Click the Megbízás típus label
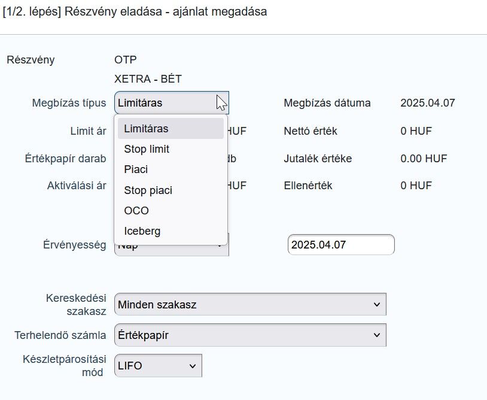This screenshot has height=400, width=487. point(69,103)
